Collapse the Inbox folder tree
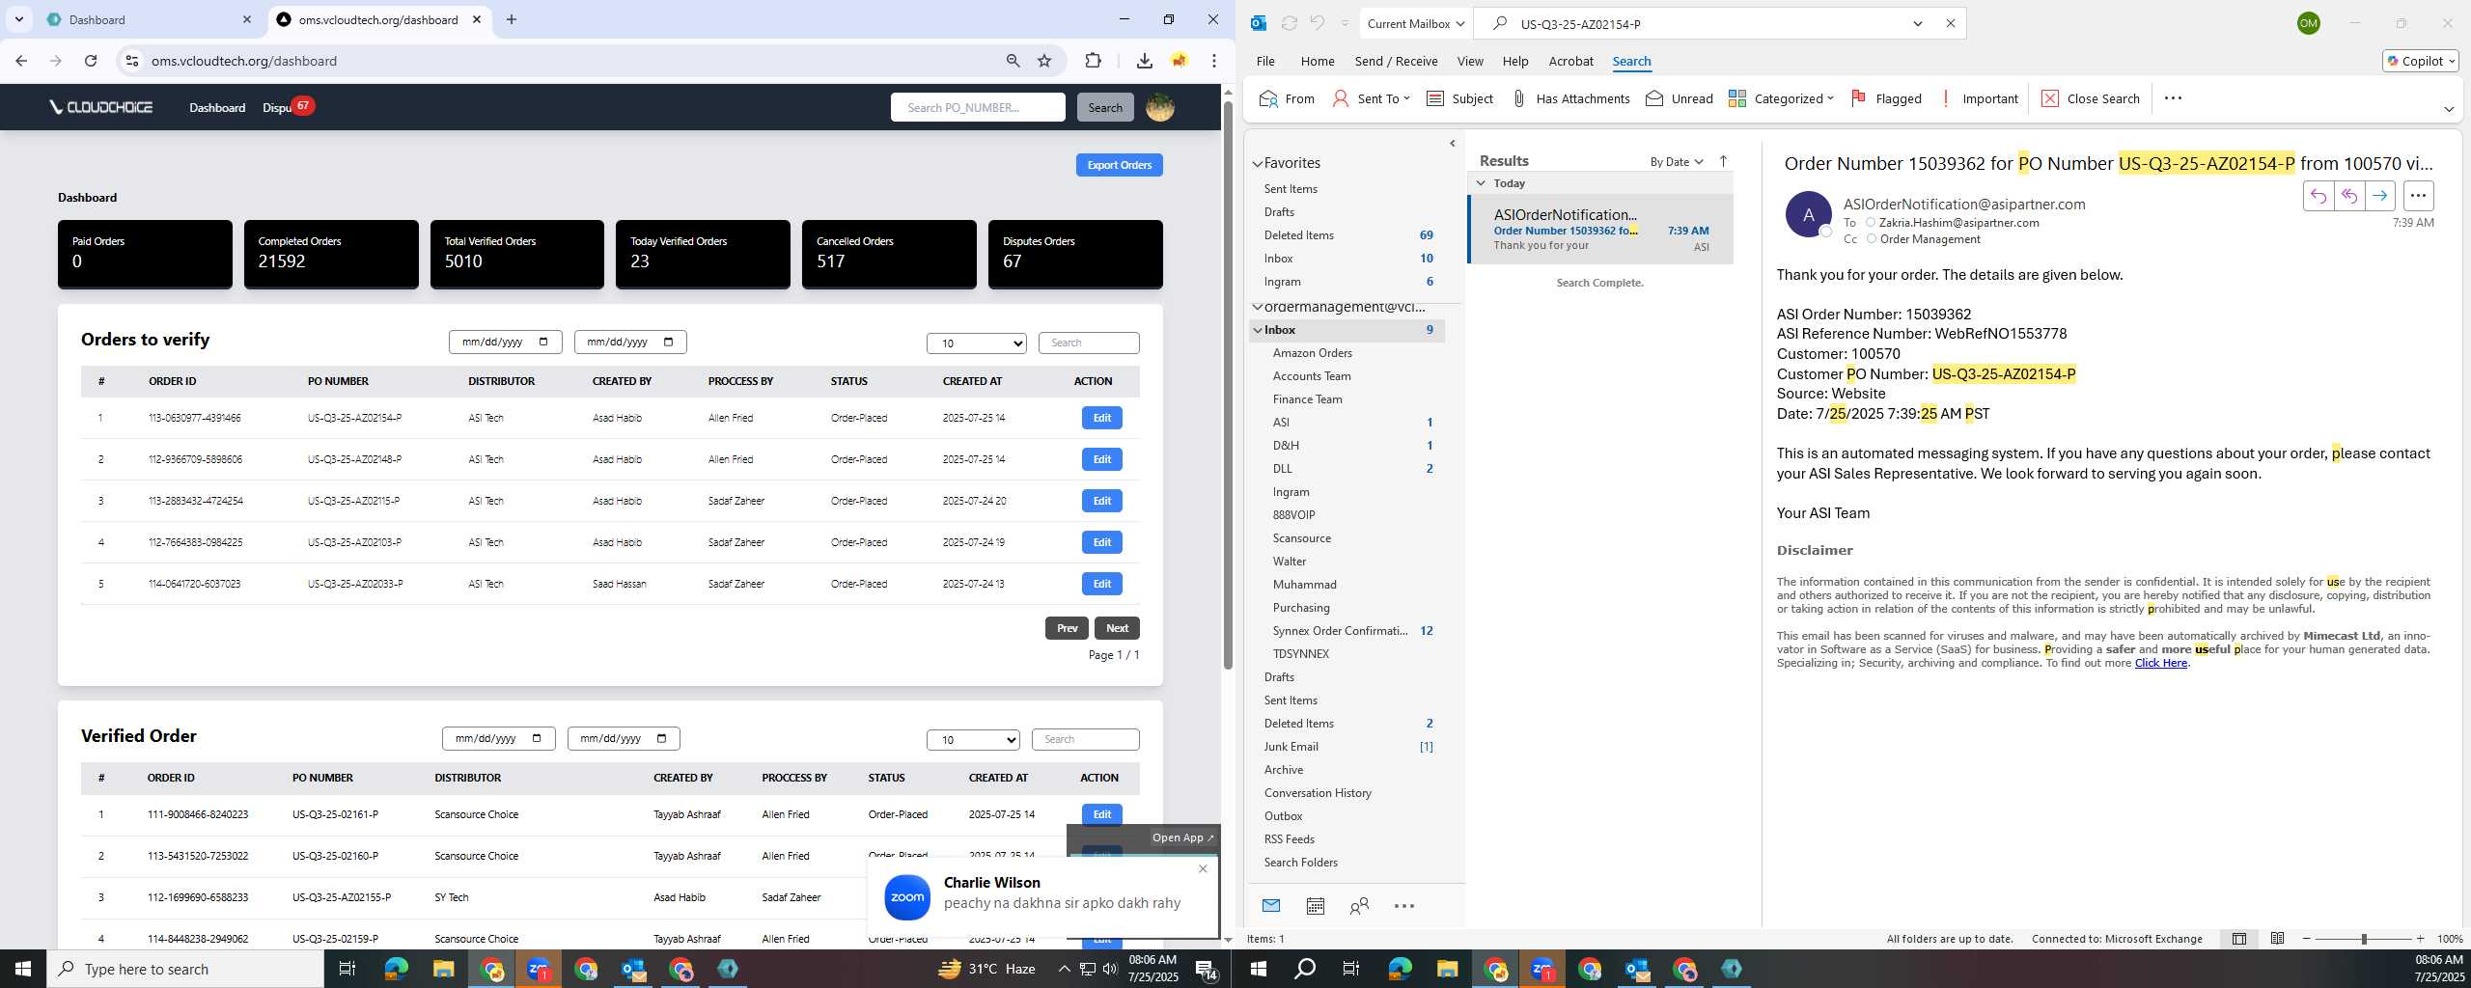The width and height of the screenshot is (2471, 988). [1258, 330]
